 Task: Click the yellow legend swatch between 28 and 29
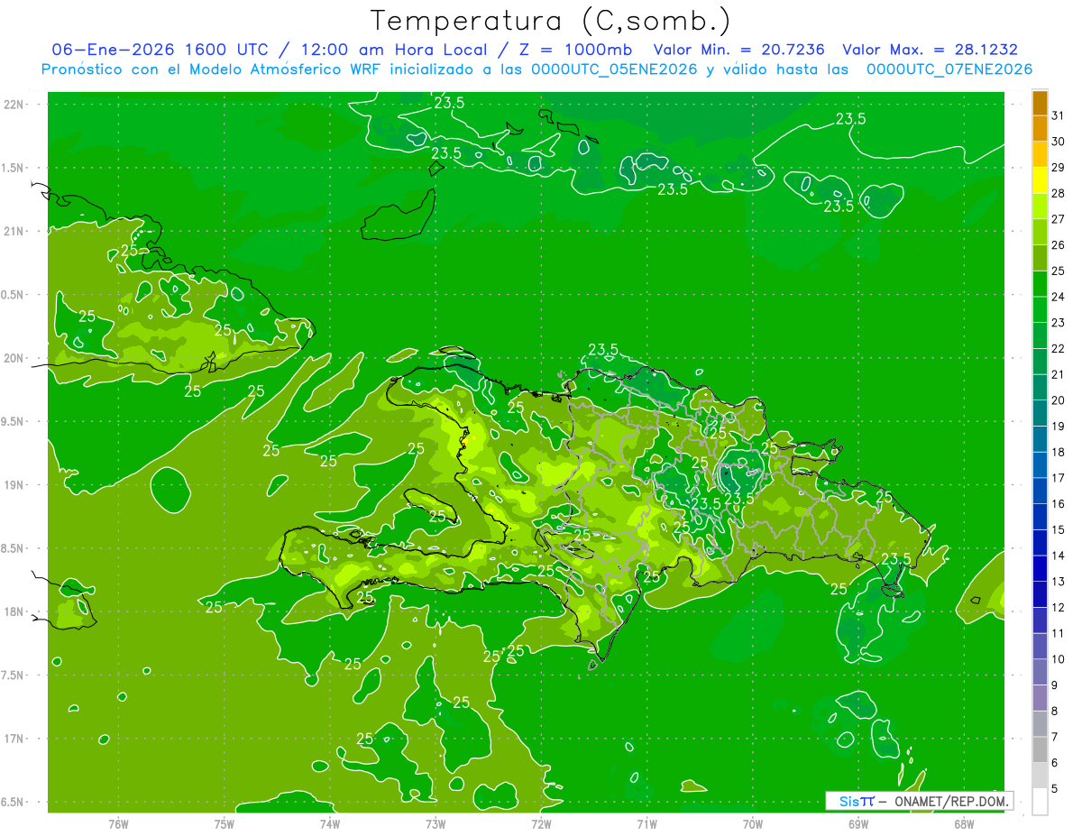1040,180
